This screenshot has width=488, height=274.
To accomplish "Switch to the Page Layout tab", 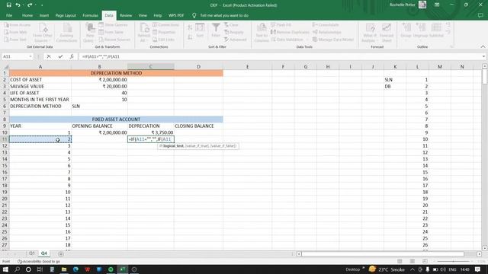I will coord(66,15).
